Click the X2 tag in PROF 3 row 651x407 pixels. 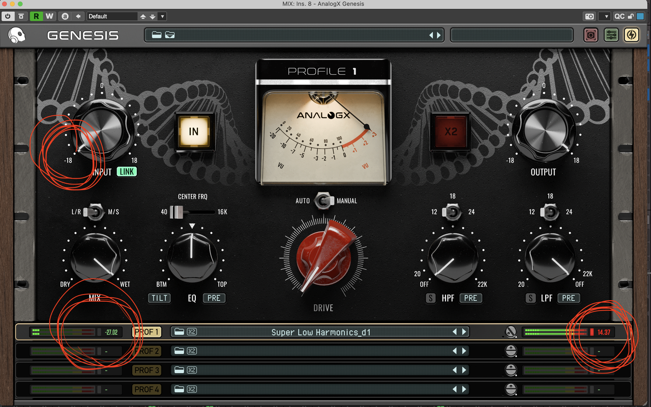pos(192,370)
